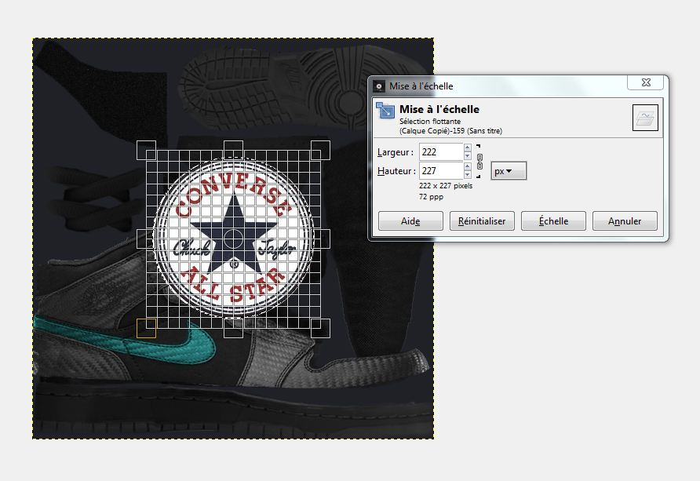Click the dialog title bar app icon
The width and height of the screenshot is (700, 481).
[x=379, y=86]
